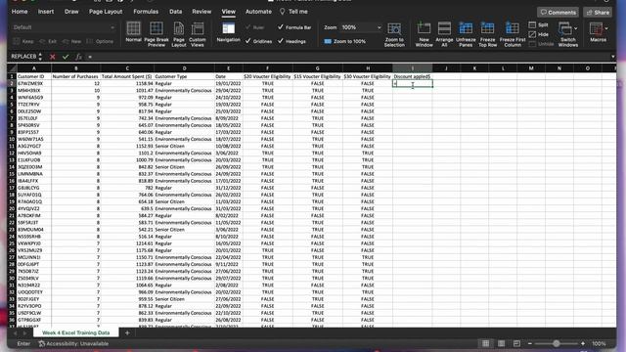Click the Discount applied$ header cell

tap(413, 76)
